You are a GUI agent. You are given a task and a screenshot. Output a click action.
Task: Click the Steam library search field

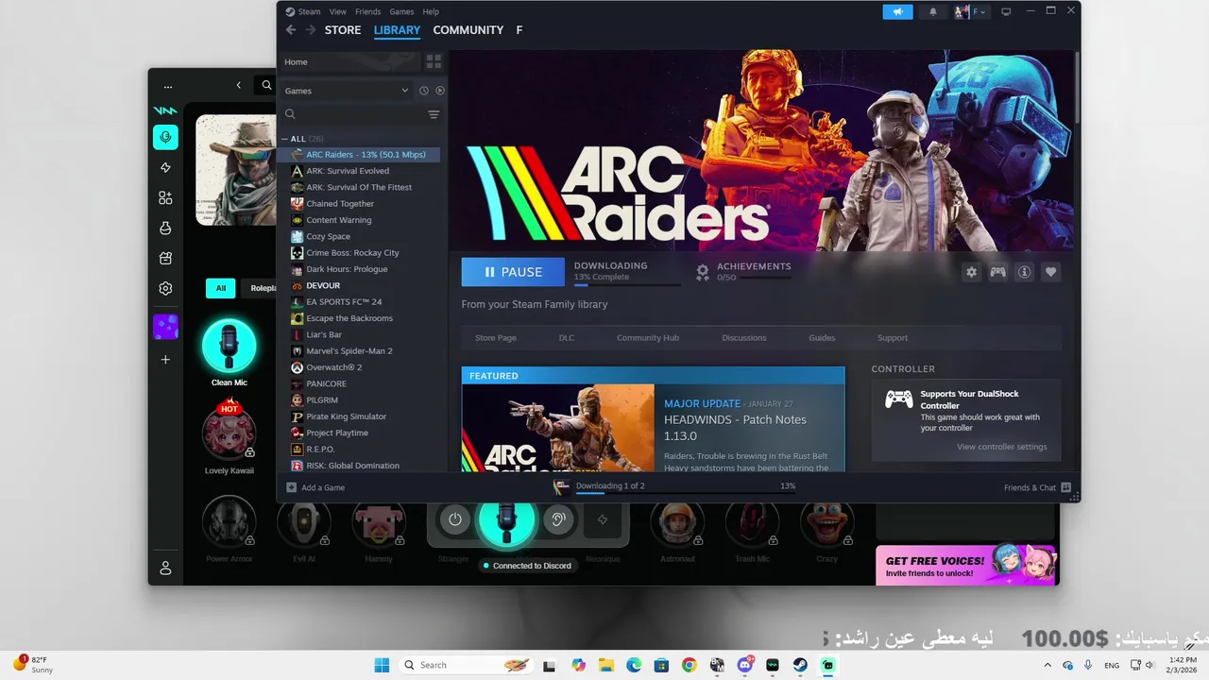pyautogui.click(x=354, y=114)
